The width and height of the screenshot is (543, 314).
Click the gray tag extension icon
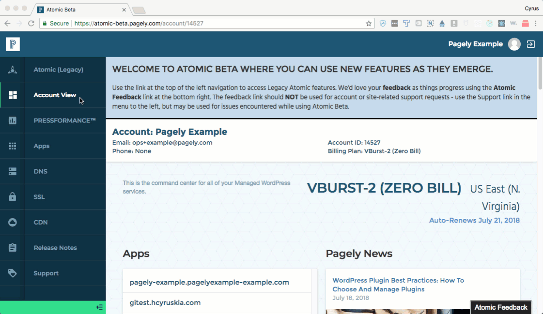pyautogui.click(x=418, y=24)
